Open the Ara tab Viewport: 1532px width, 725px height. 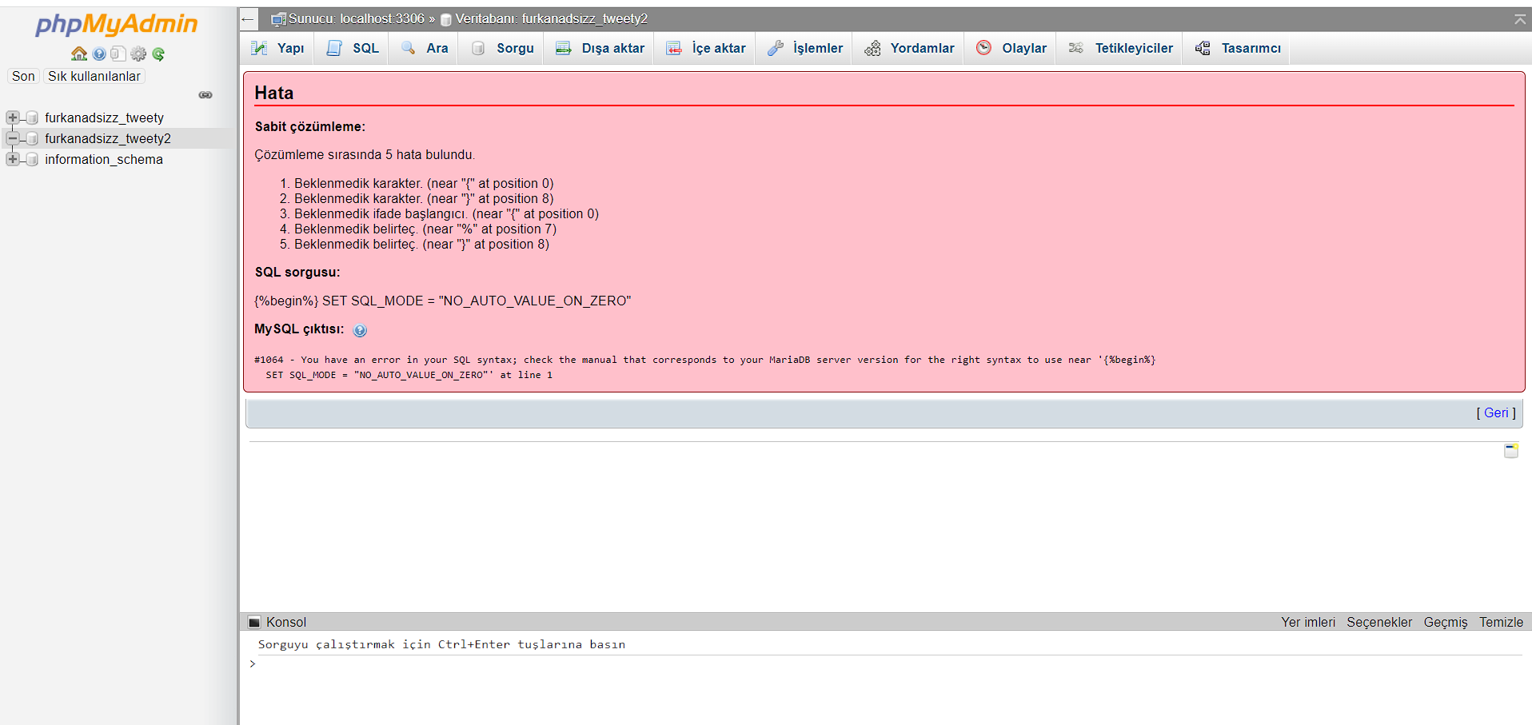tap(425, 48)
